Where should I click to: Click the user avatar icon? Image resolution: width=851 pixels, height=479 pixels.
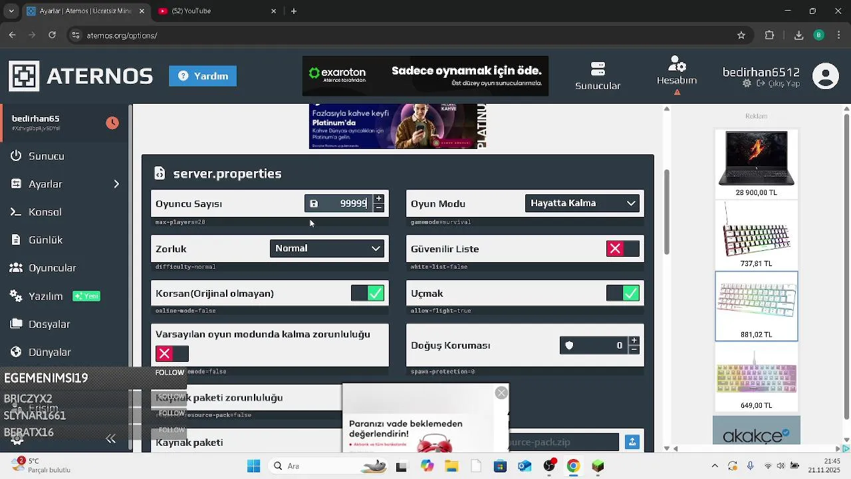[x=826, y=76]
